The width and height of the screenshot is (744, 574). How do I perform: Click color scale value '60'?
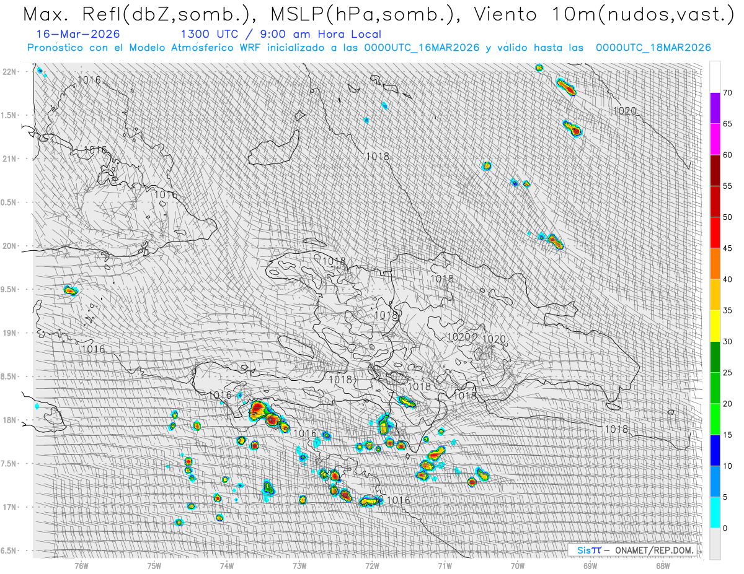[727, 155]
